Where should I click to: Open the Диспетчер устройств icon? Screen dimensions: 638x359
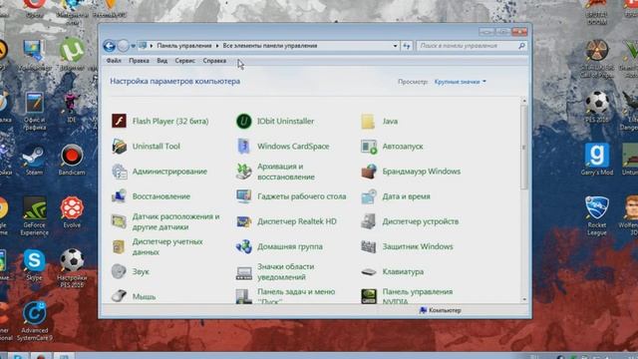[368, 221]
